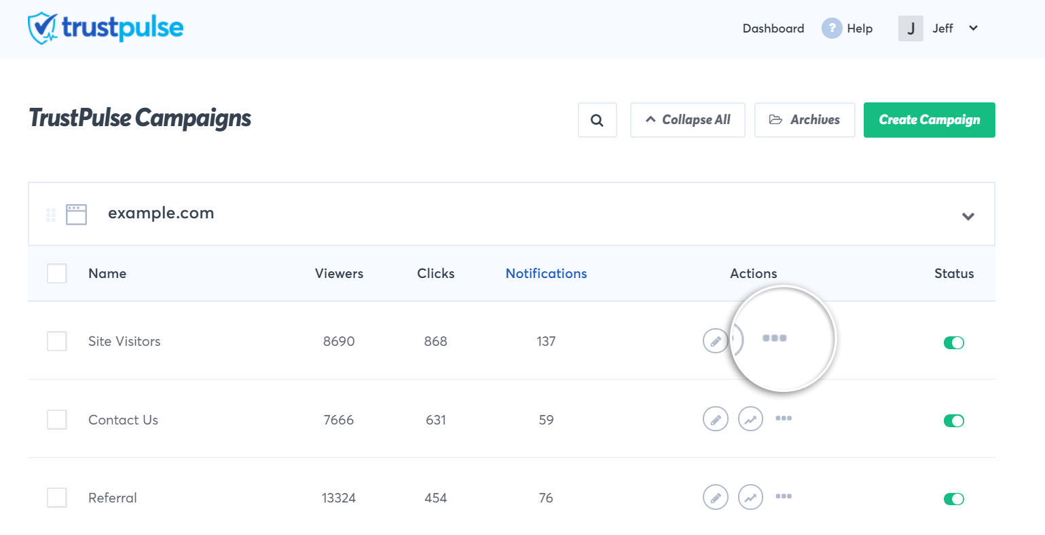The height and width of the screenshot is (535, 1045).
Task: Select all campaigns with header checkbox
Action: [x=57, y=274]
